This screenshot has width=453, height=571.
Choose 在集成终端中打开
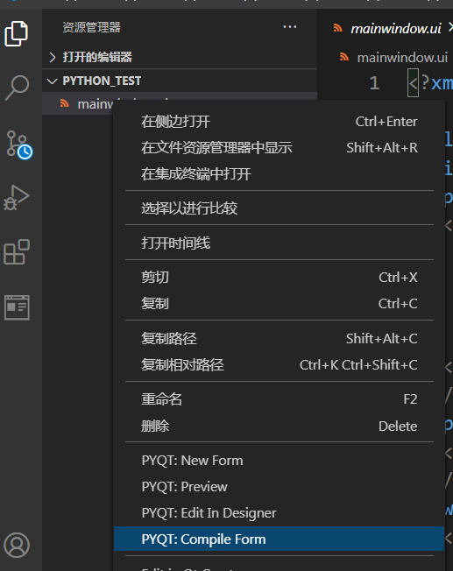(279, 174)
